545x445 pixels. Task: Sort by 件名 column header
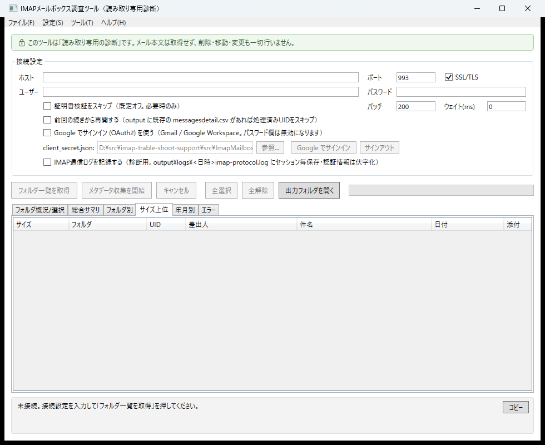(x=364, y=225)
